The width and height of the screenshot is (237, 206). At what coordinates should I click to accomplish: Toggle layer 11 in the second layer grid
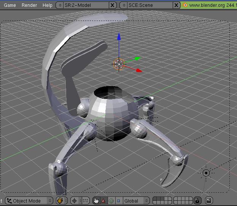176,199
